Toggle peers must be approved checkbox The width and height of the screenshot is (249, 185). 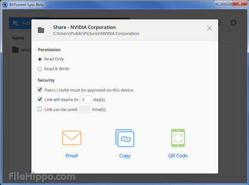(40, 90)
